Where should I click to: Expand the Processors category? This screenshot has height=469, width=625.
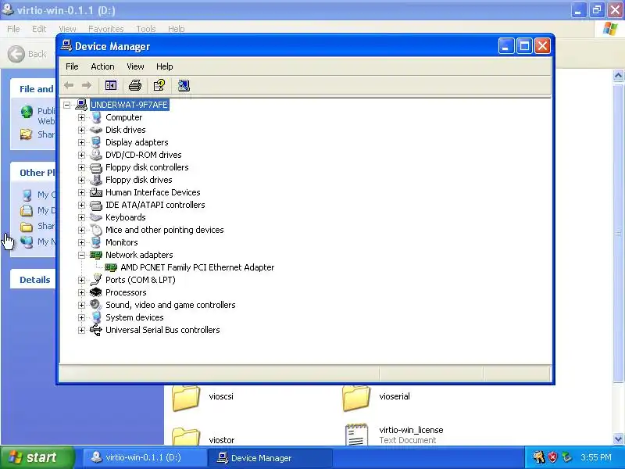click(x=82, y=292)
